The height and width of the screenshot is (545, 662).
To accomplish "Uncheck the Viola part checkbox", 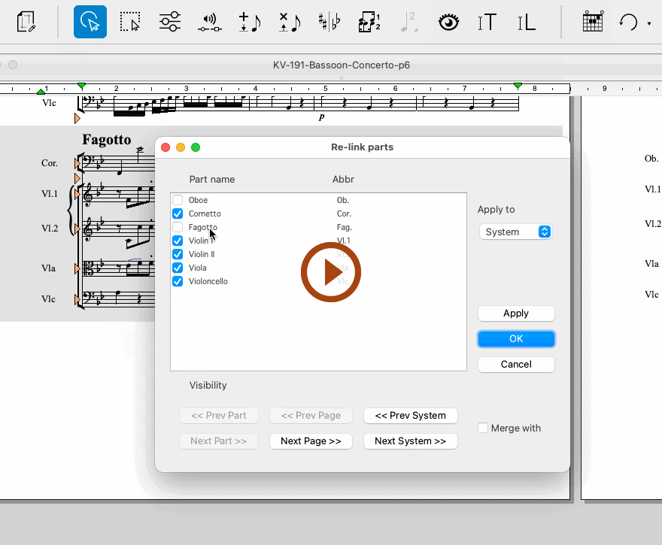I will (x=178, y=268).
